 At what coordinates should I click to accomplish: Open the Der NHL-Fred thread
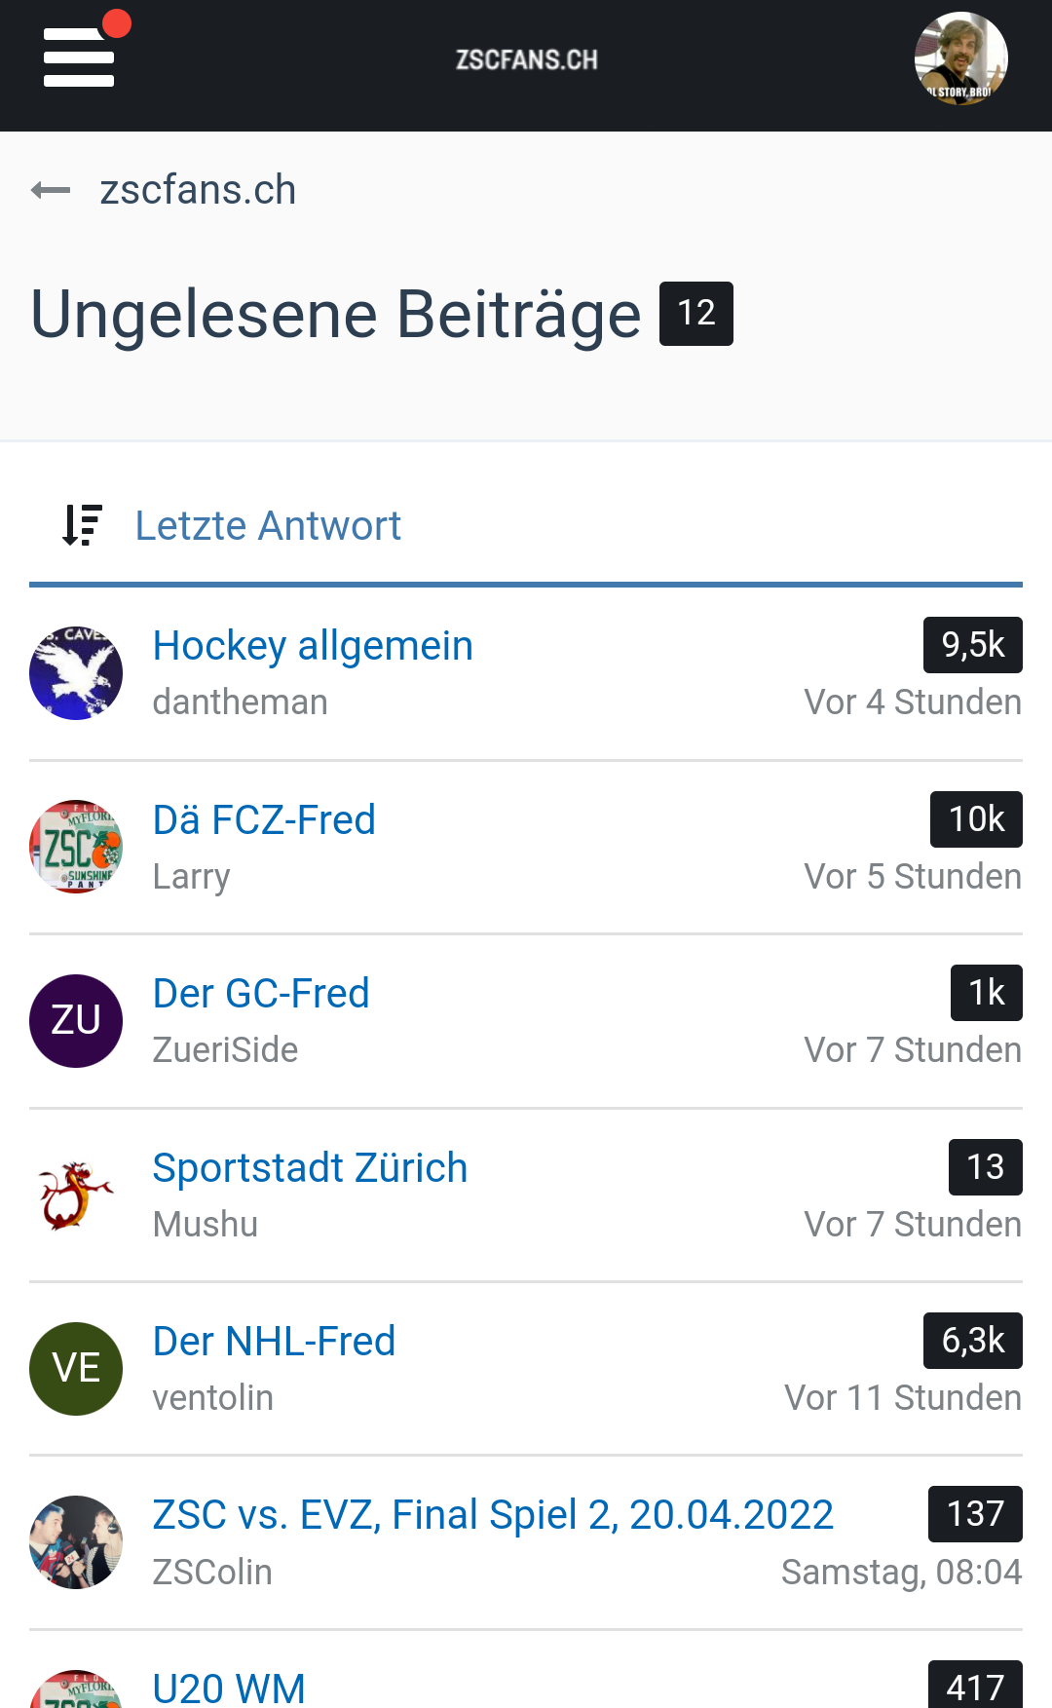click(x=274, y=1341)
